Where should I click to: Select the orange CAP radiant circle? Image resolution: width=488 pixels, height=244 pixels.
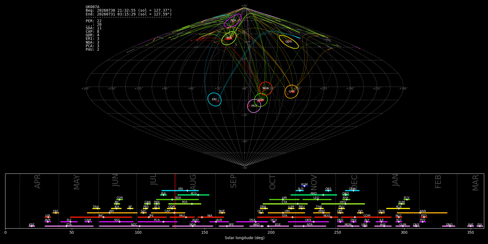[292, 92]
